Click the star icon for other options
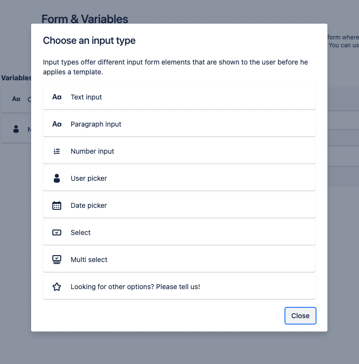 57,287
